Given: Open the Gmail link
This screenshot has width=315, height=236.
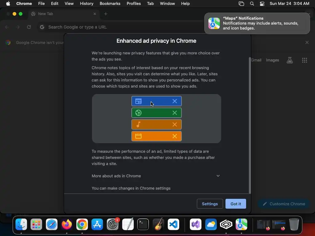Looking at the screenshot, I should click(256, 60).
